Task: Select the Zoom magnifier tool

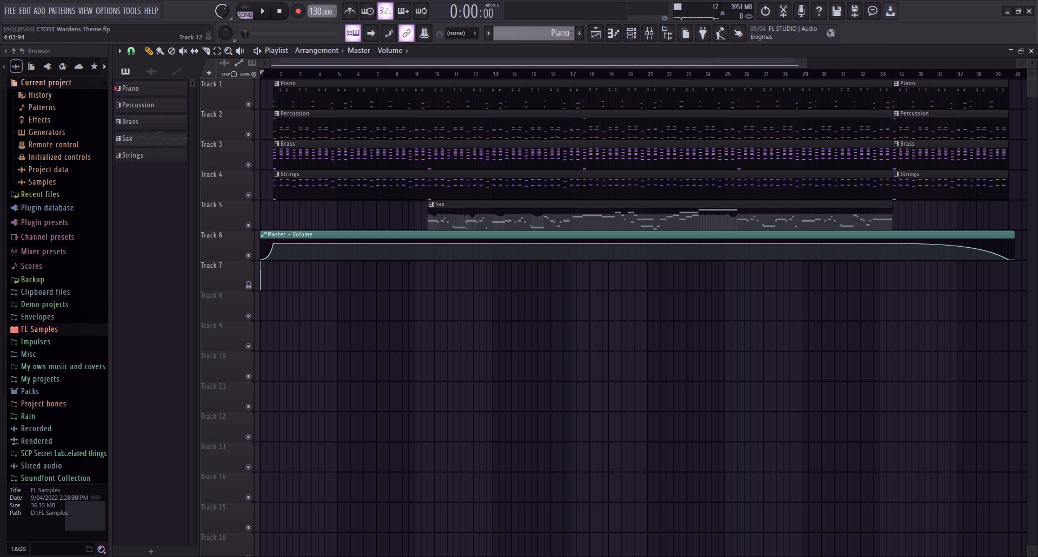Action: click(x=228, y=51)
